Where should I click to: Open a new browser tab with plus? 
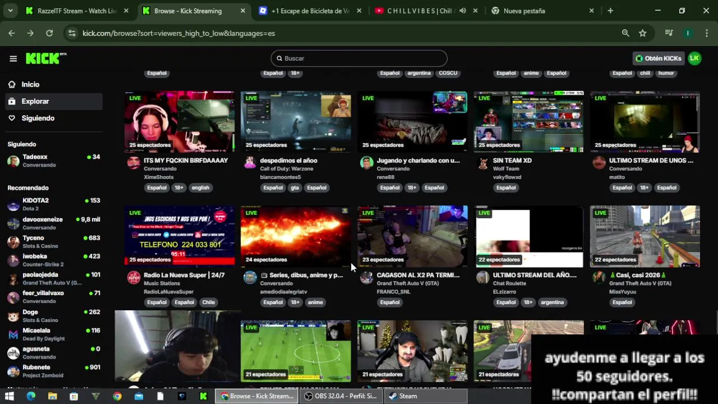click(x=610, y=11)
